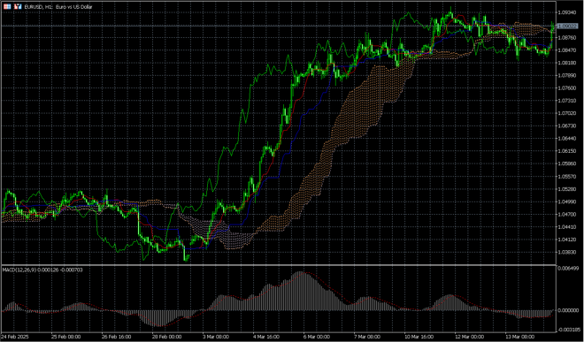Open the One Click Trading panel icon

point(18,7)
